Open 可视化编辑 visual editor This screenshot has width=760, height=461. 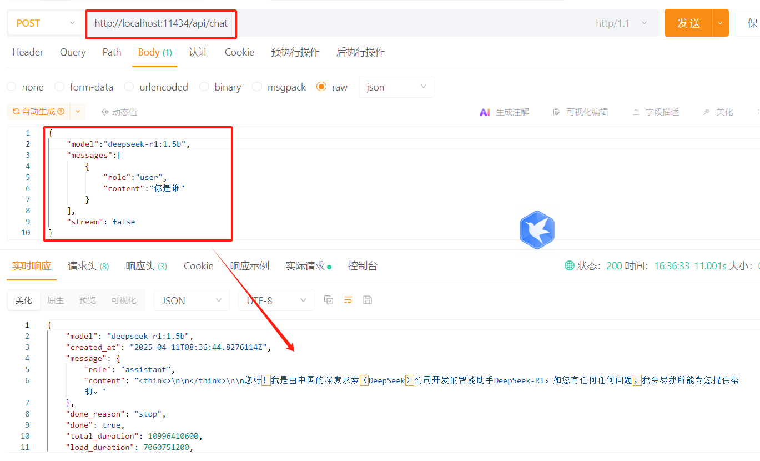(x=581, y=112)
